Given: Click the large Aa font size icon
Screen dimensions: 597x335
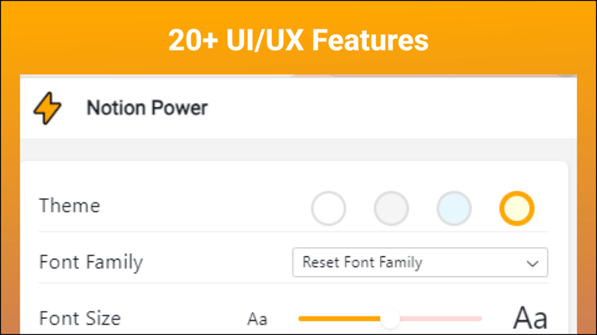Looking at the screenshot, I should [x=530, y=318].
